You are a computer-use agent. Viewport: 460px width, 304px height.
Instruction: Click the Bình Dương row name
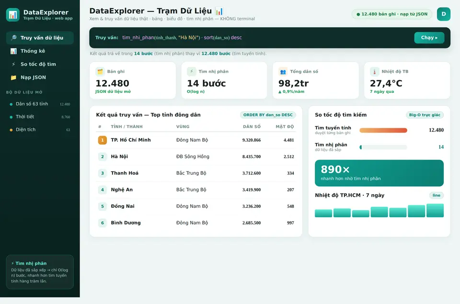[x=126, y=223]
